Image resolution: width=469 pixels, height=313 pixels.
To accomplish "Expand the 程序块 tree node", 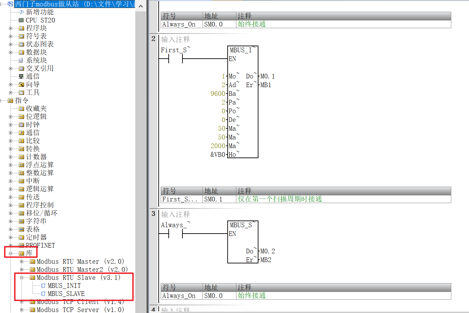I will tap(11, 28).
